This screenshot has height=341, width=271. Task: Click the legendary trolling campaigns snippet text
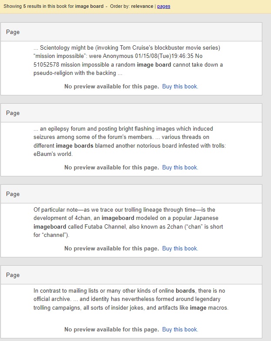tap(130, 299)
